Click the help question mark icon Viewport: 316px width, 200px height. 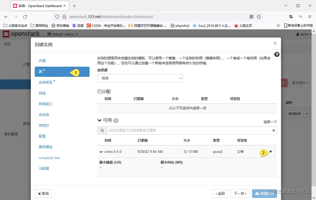coord(277,54)
